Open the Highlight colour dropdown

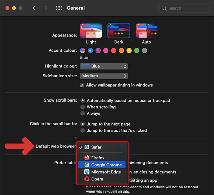[104, 66]
